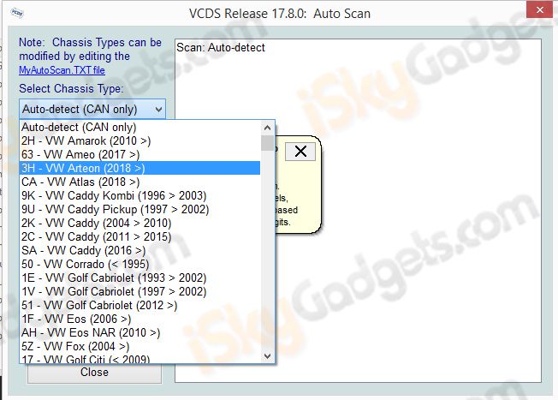558x400 pixels.
Task: Pick 1V - VW Golf Cabriolet (1997 > 2002)
Action: (x=139, y=291)
